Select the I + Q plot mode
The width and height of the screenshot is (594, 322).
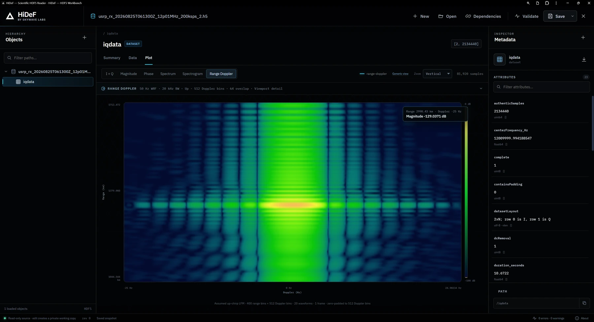coord(110,74)
